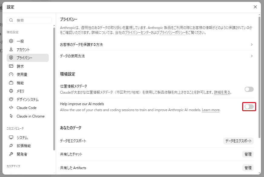Open デザインシステム settings

coord(28,99)
